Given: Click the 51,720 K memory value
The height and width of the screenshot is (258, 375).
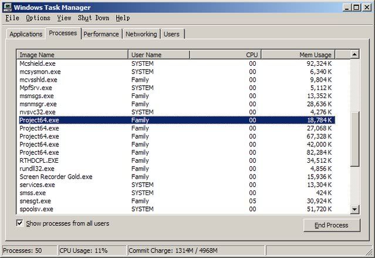Looking at the screenshot, I should click(319, 209).
